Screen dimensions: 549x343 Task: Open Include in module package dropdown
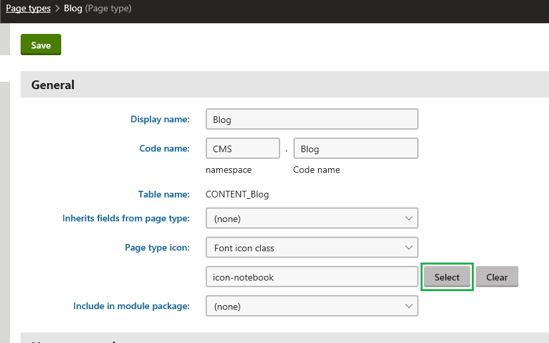pos(312,306)
